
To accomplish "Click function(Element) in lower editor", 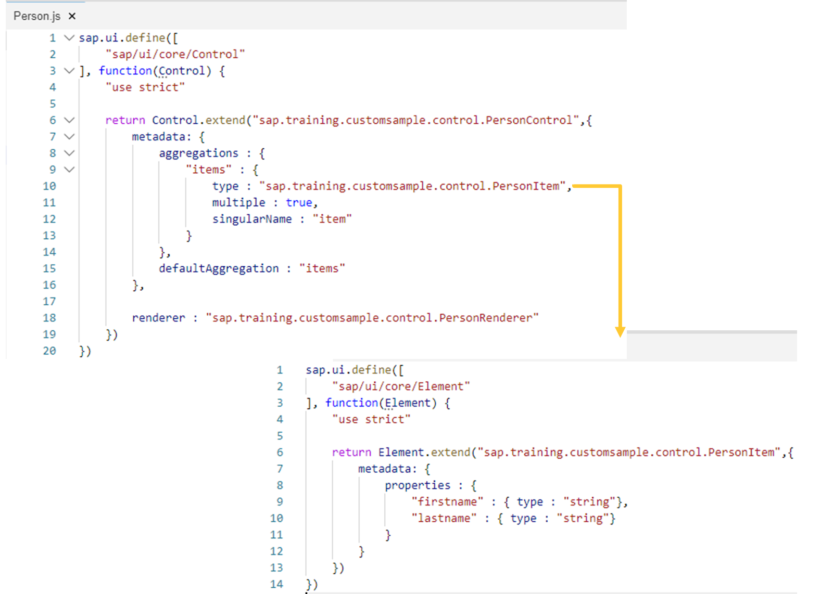I will (x=381, y=403).
